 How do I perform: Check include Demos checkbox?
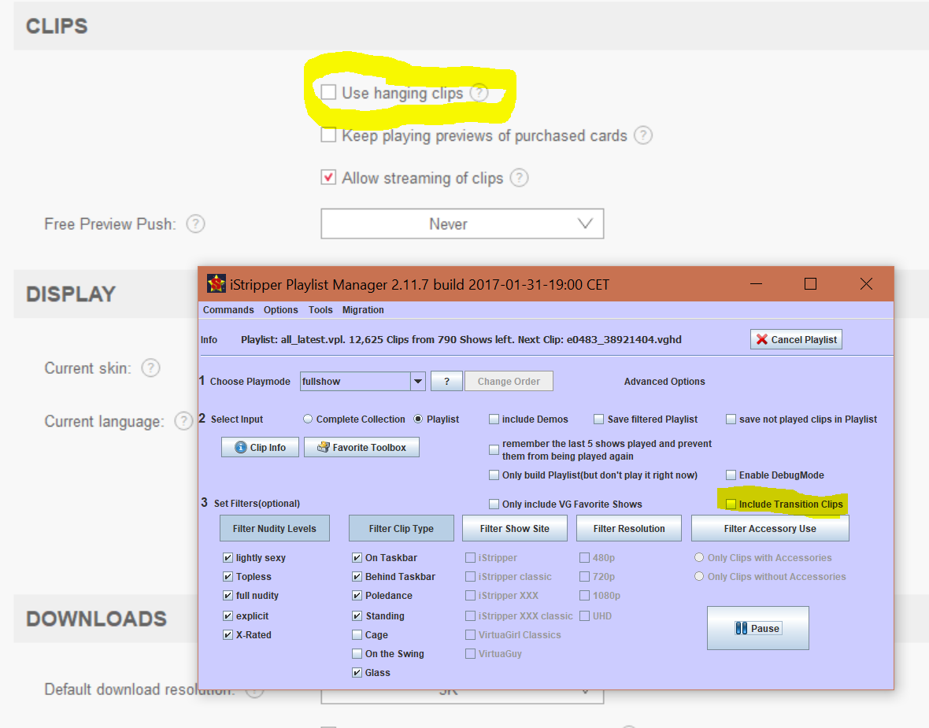click(x=494, y=419)
